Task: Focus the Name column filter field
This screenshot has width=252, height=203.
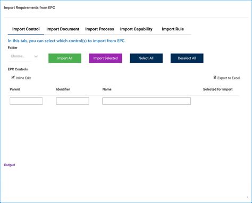Action: pyautogui.click(x=147, y=101)
